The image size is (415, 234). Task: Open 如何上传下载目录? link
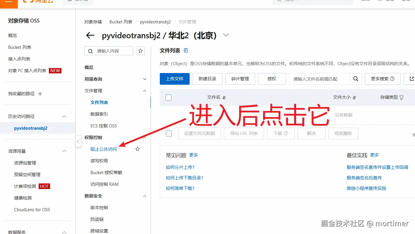pos(184,178)
